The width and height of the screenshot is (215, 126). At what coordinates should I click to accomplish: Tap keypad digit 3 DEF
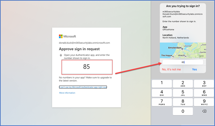tap(204, 84)
